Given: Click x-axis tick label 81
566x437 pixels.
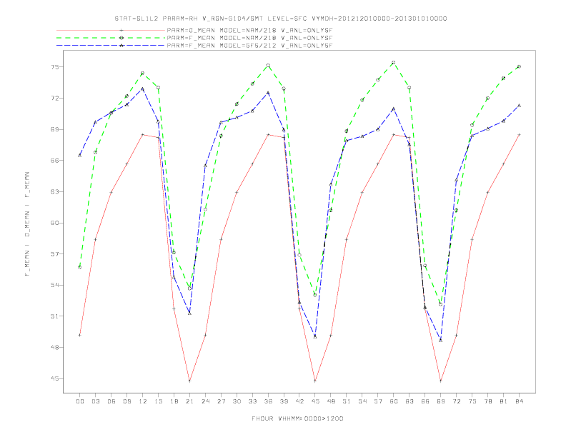Looking at the screenshot, I should pyautogui.click(x=504, y=401).
